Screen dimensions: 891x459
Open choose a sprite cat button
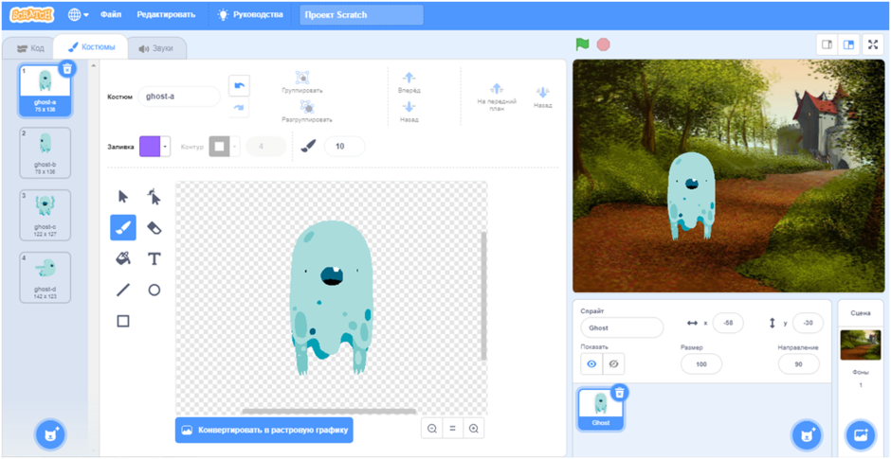(807, 435)
